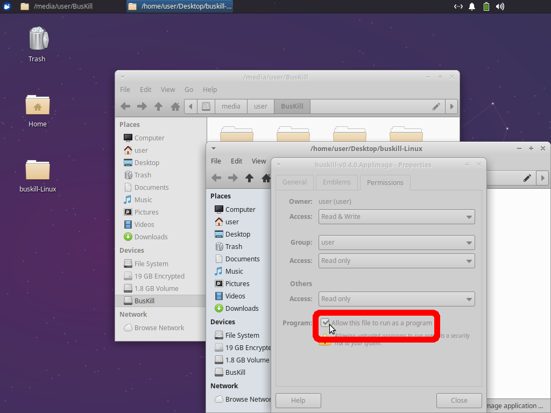Click Forward arrow in buskill-Linux window toolbar
The height and width of the screenshot is (413, 551).
(232, 178)
